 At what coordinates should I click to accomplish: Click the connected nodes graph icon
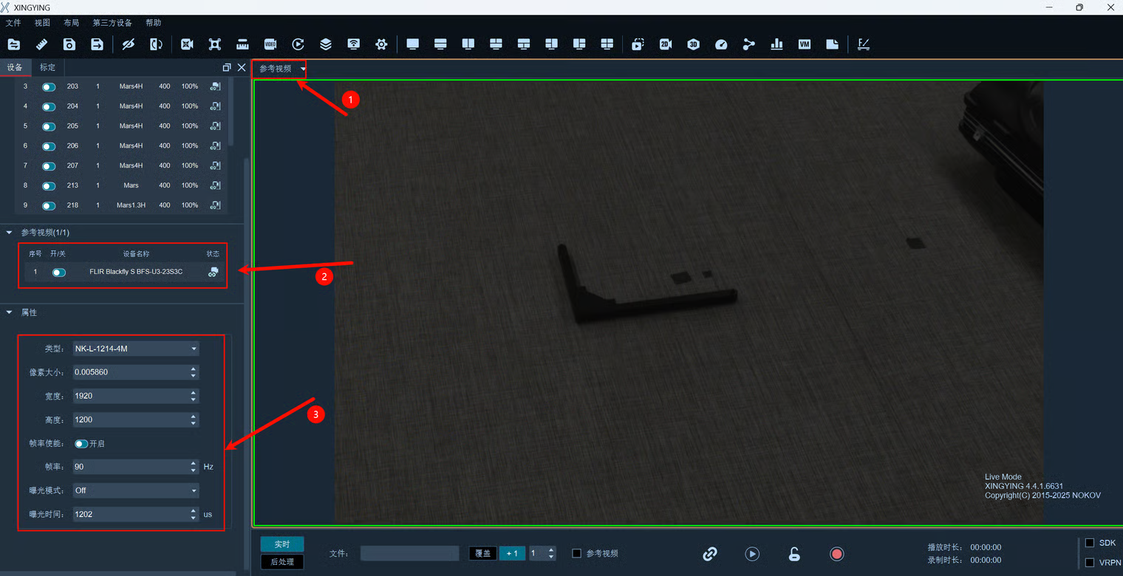pyautogui.click(x=749, y=44)
